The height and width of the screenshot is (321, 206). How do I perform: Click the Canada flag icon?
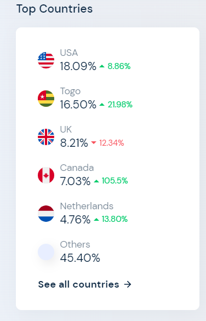pos(46,175)
